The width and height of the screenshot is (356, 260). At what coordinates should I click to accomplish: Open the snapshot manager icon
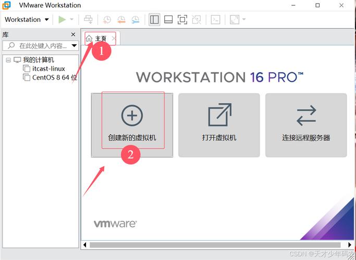(135, 20)
